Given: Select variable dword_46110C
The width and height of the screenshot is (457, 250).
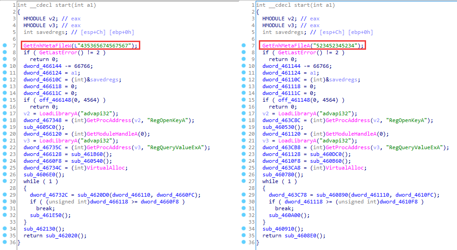Looking at the screenshot, I should (x=281, y=80).
